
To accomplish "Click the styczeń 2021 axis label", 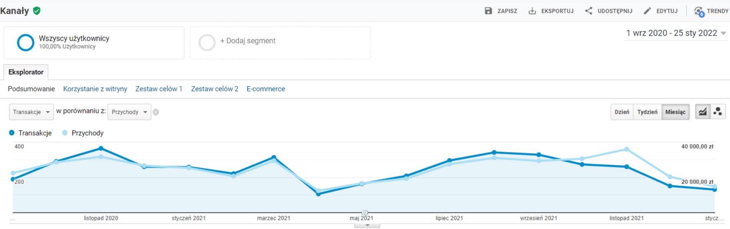I will [x=189, y=218].
